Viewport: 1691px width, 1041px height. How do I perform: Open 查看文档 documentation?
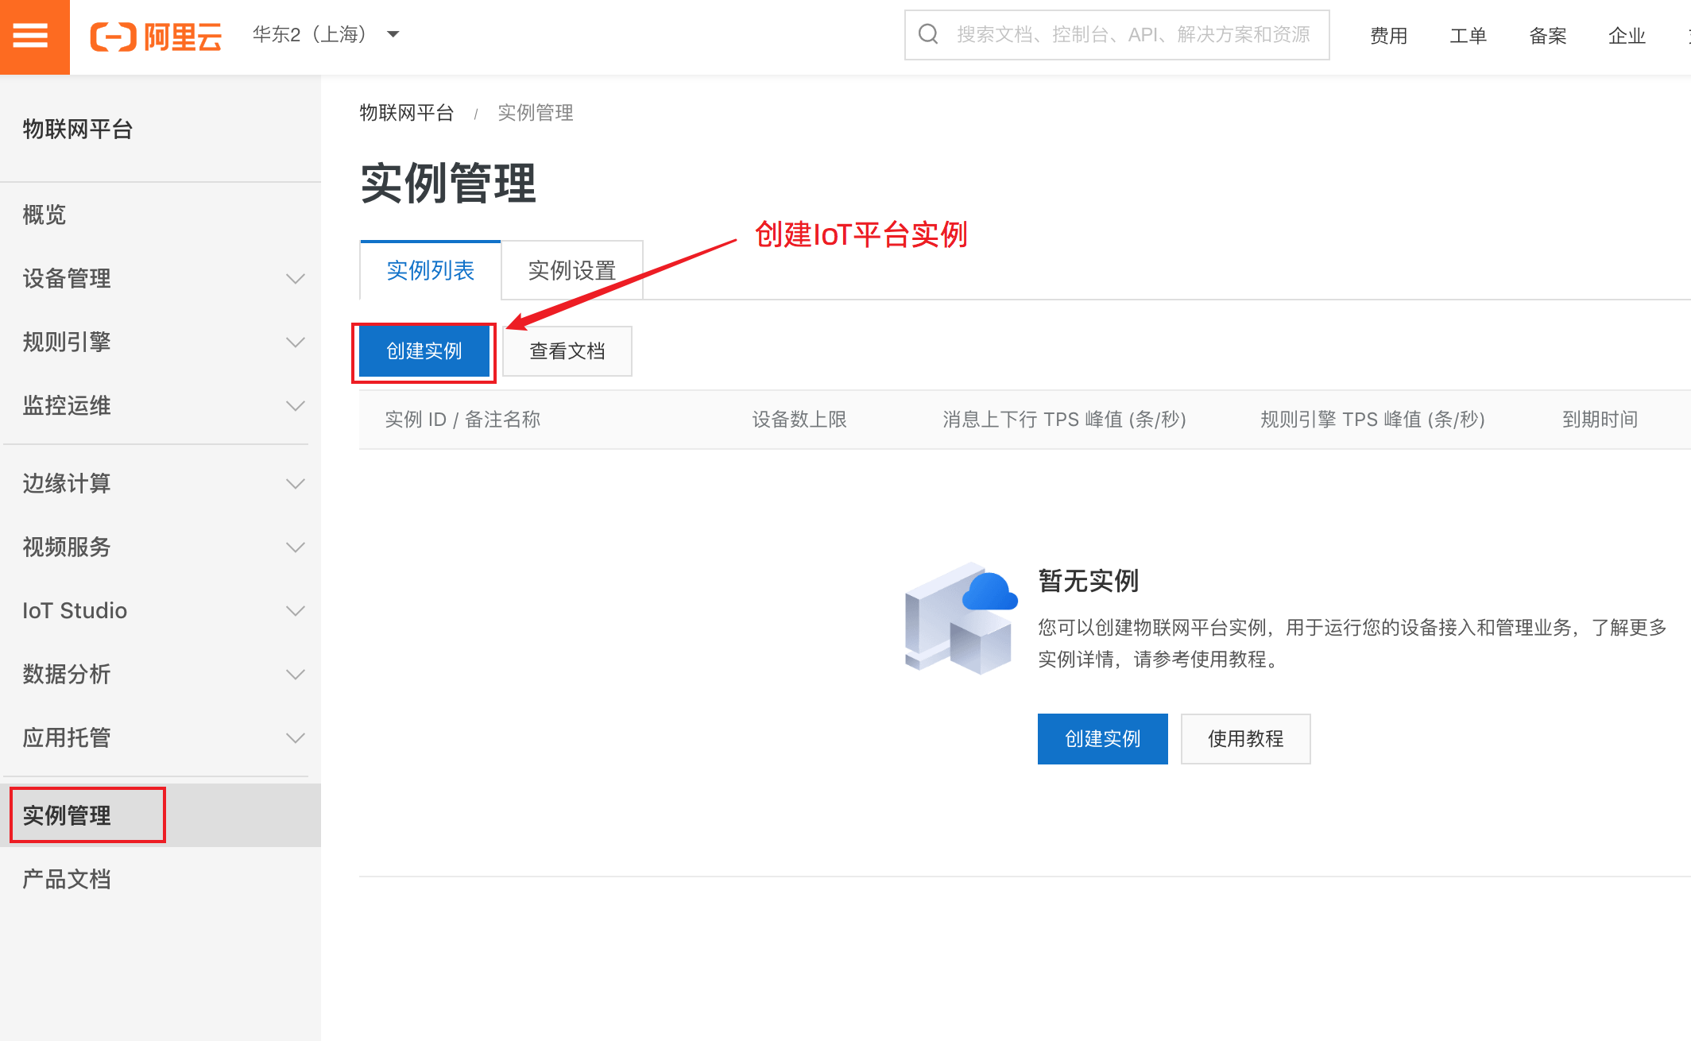tap(567, 350)
